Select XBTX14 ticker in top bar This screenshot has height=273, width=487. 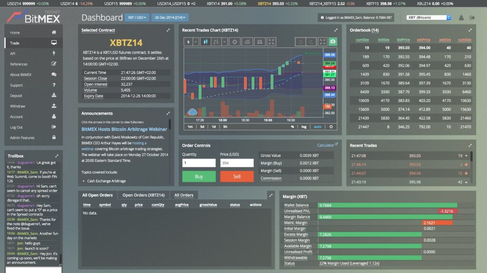tap(226, 4)
